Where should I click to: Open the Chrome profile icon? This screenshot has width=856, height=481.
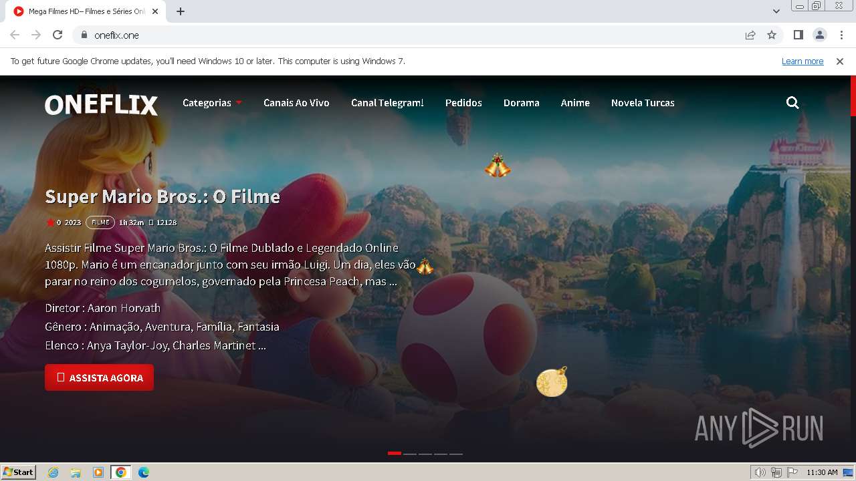tap(819, 35)
